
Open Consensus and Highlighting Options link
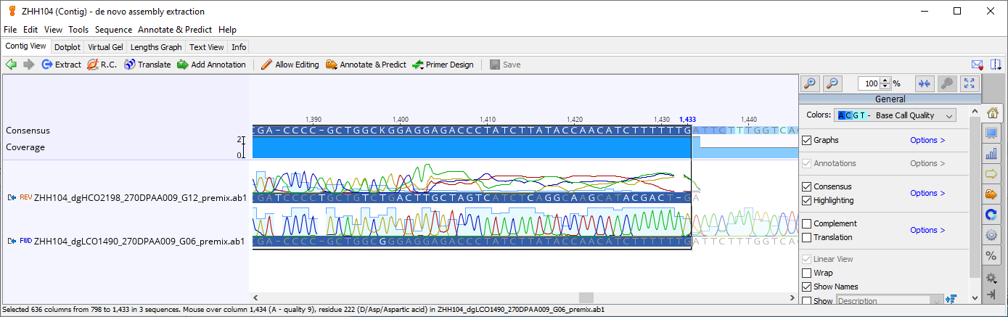(927, 193)
